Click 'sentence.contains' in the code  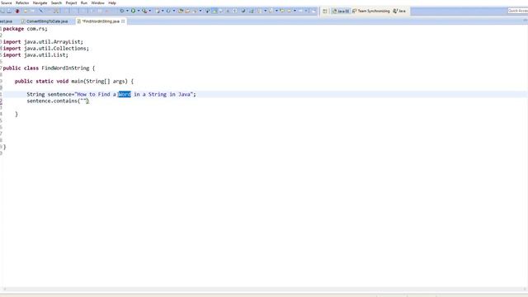52,101
